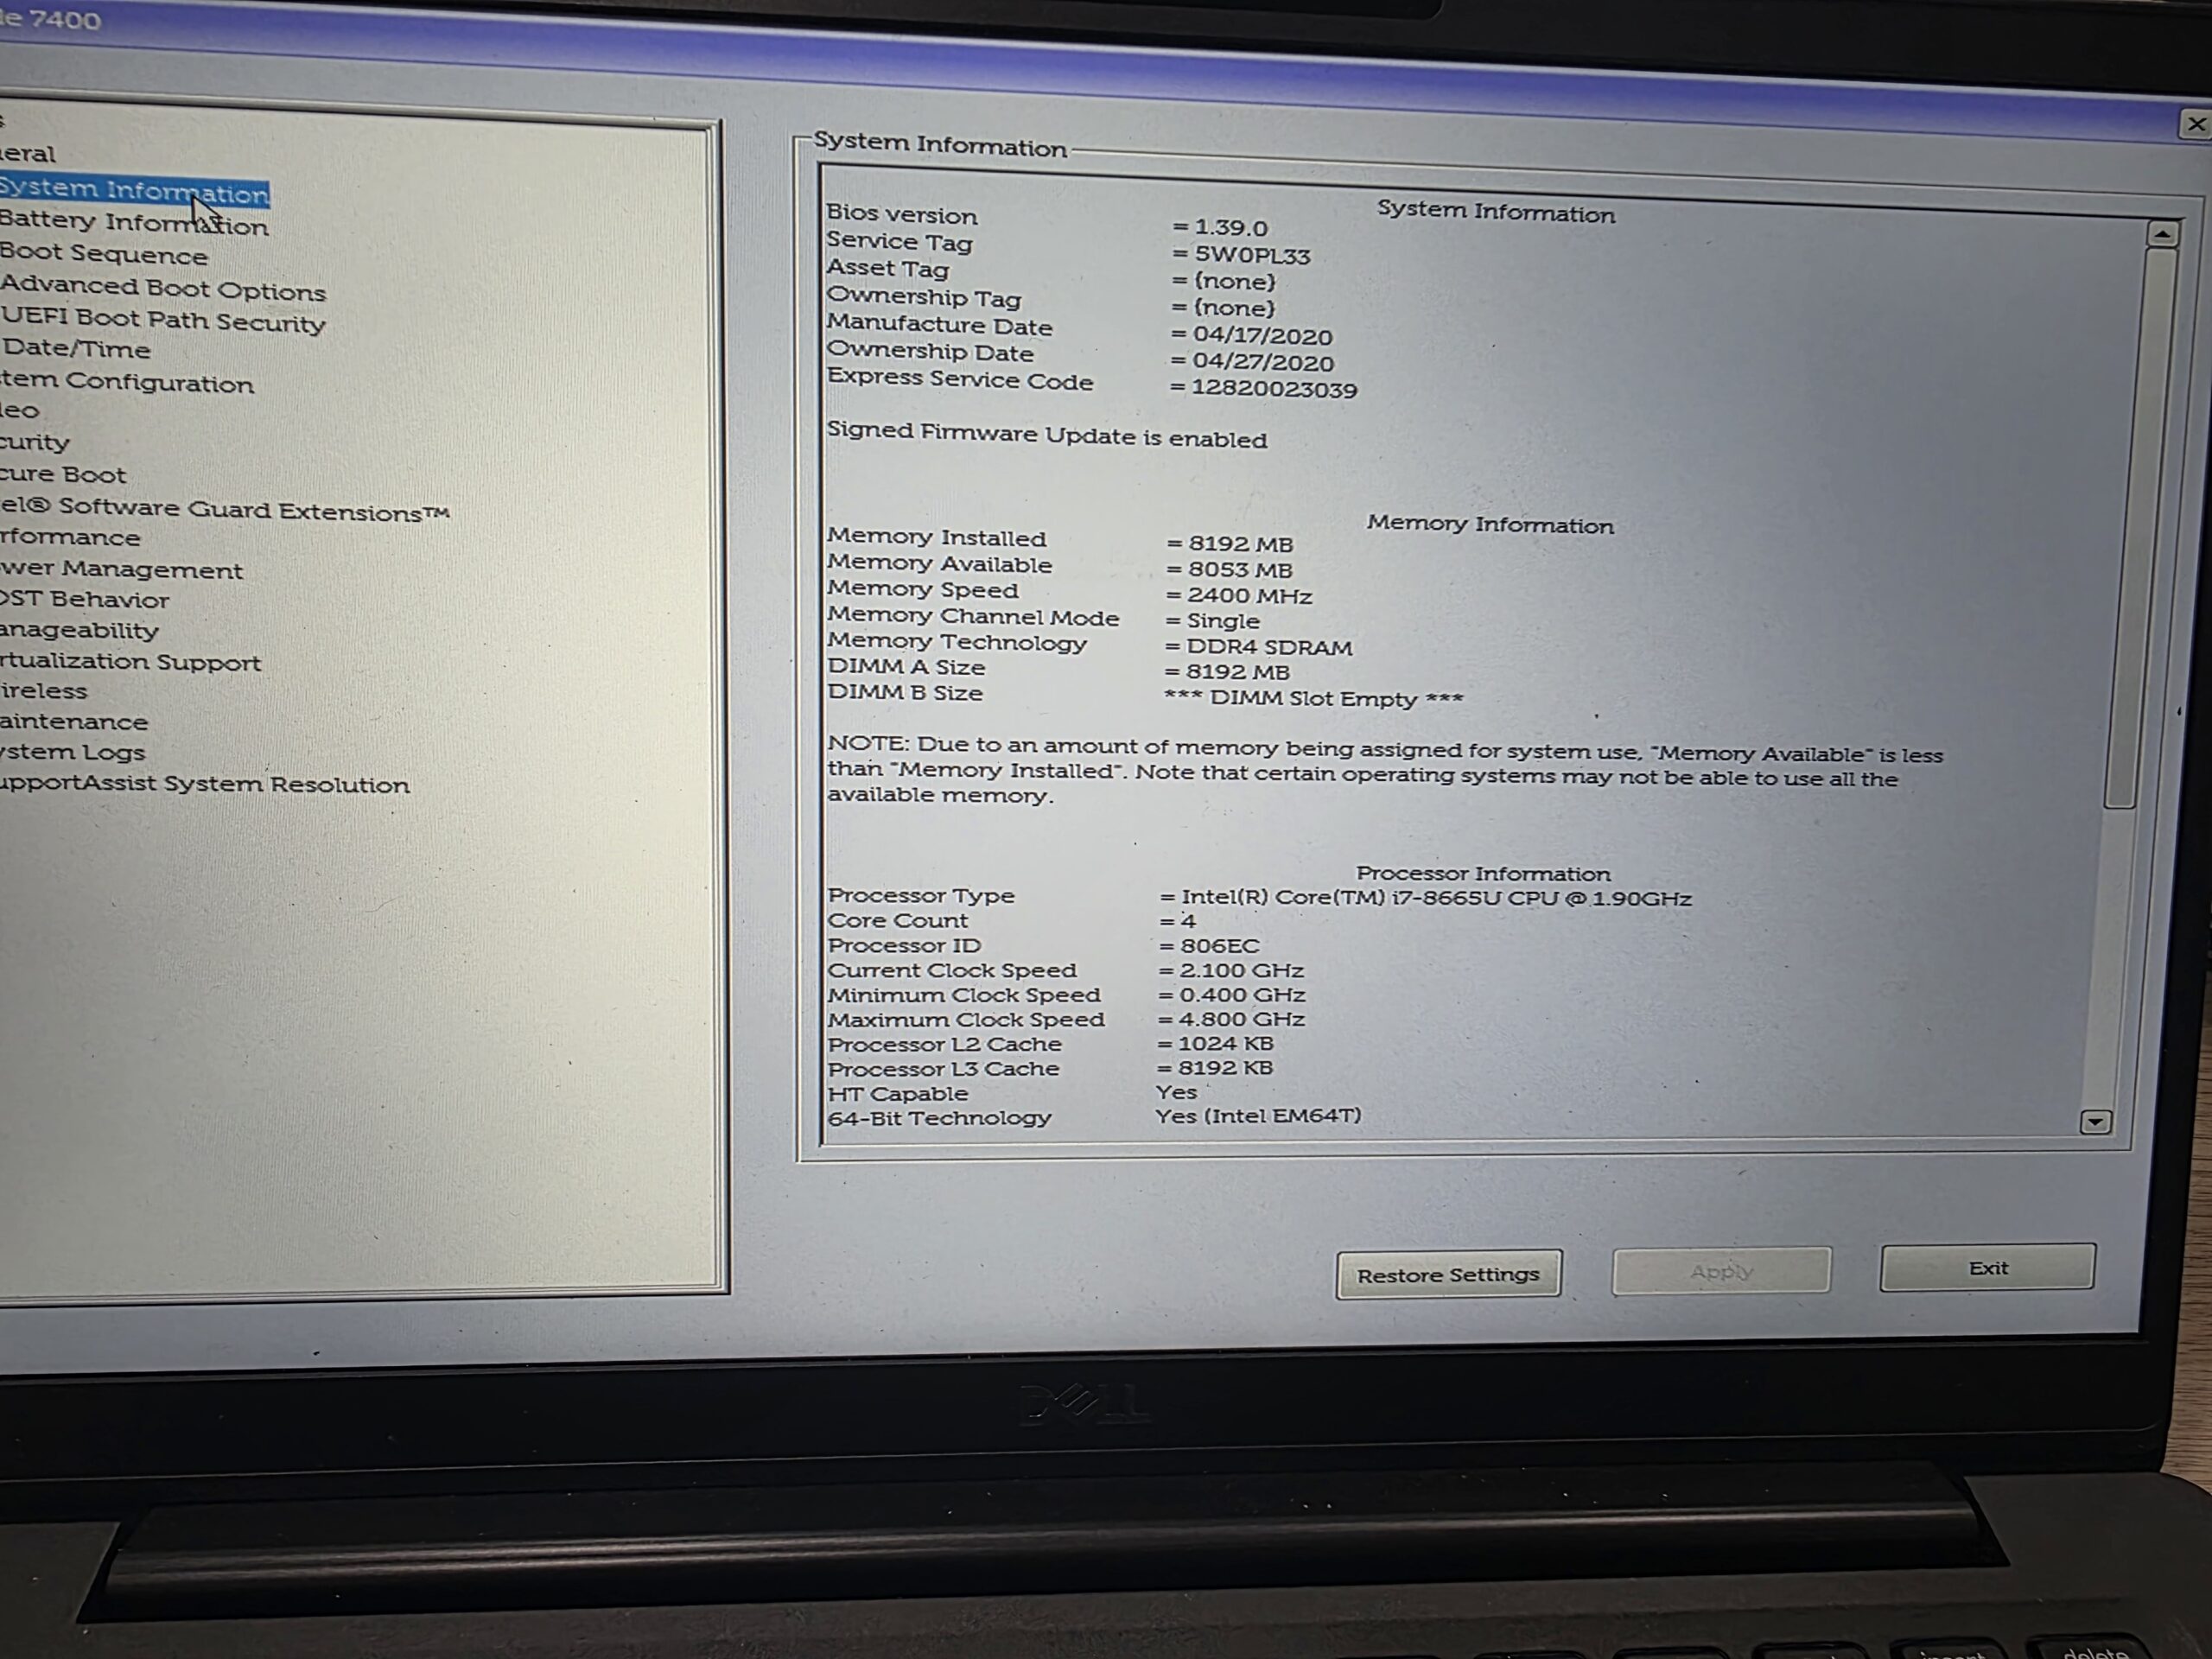Click the Restore Settings button

coord(1448,1275)
